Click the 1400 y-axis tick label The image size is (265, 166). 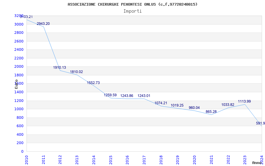[19, 92]
